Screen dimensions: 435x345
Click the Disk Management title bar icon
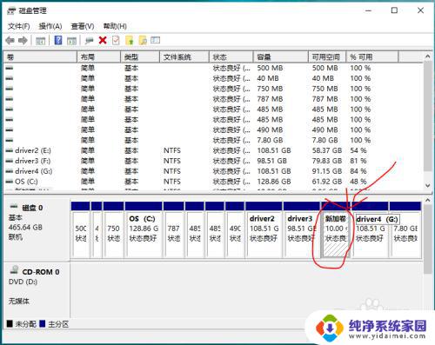(x=11, y=11)
